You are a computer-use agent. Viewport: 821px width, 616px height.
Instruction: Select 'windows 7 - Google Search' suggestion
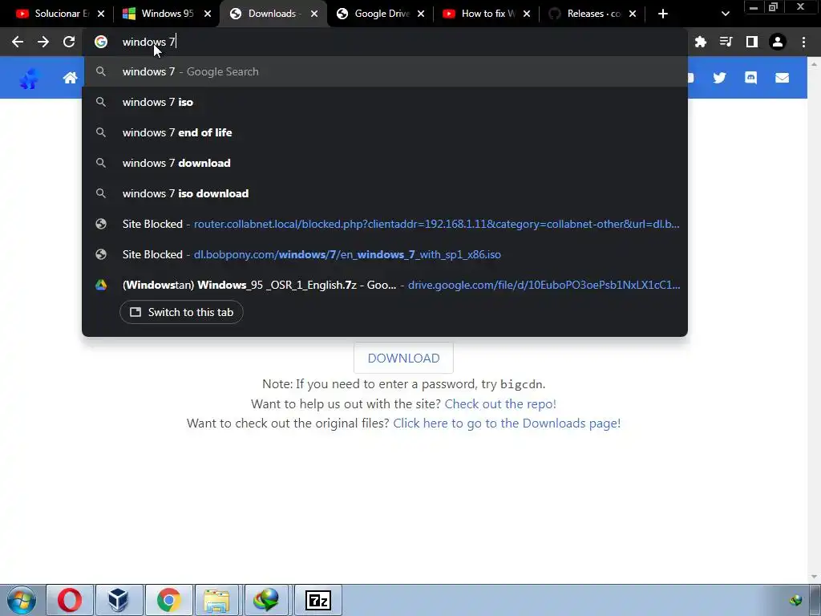point(384,71)
